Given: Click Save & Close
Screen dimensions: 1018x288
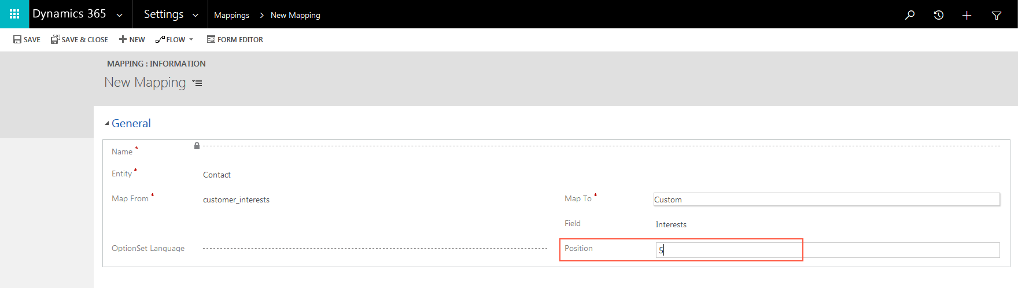Looking at the screenshot, I should pos(79,39).
